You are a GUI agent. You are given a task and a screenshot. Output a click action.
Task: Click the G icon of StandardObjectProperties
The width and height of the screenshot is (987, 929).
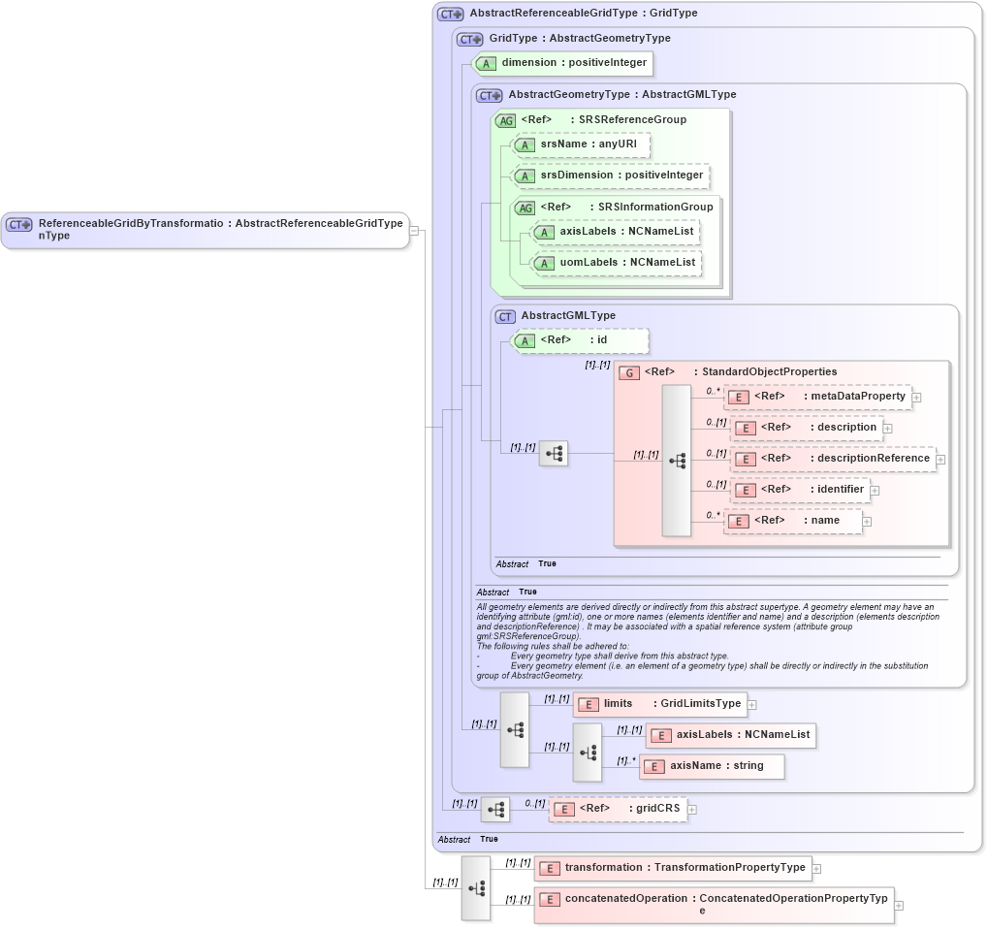(629, 372)
